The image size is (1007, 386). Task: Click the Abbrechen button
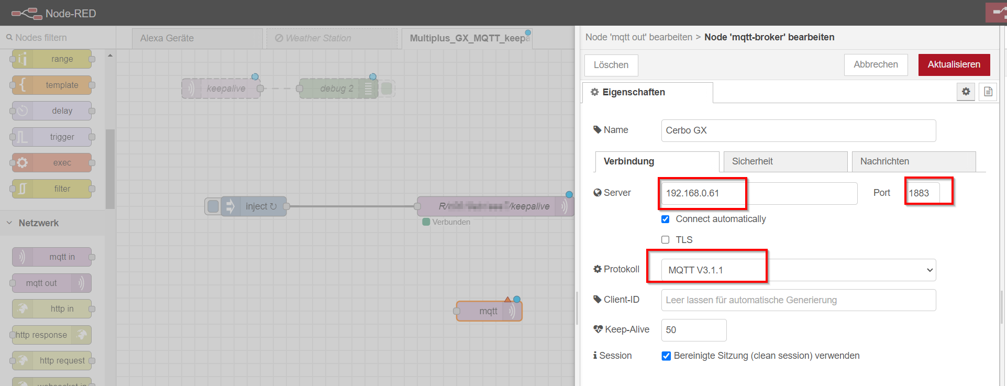pos(876,64)
